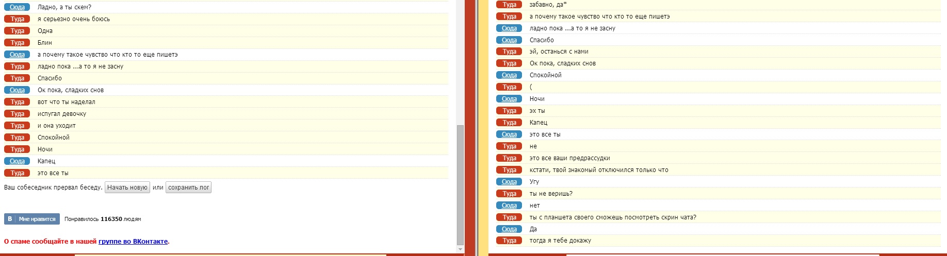Screen dimensions: 947x256
Task: Right chat: click 'Сюда' badge beside 'это все ты'
Action: click(x=509, y=134)
